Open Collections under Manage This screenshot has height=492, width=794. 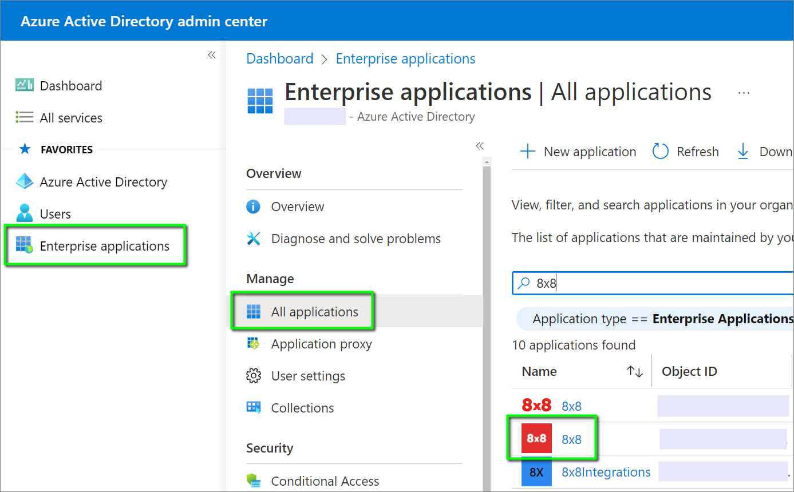click(302, 408)
